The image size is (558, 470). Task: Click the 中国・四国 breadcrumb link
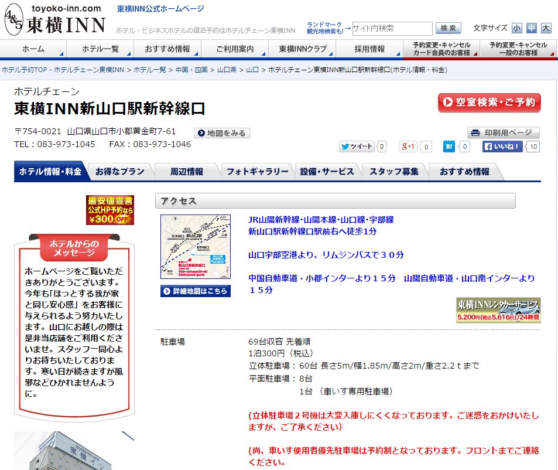point(191,70)
